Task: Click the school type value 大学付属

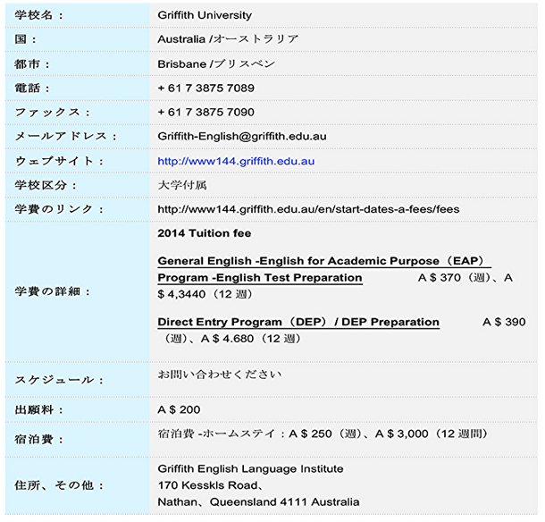Action: point(182,185)
